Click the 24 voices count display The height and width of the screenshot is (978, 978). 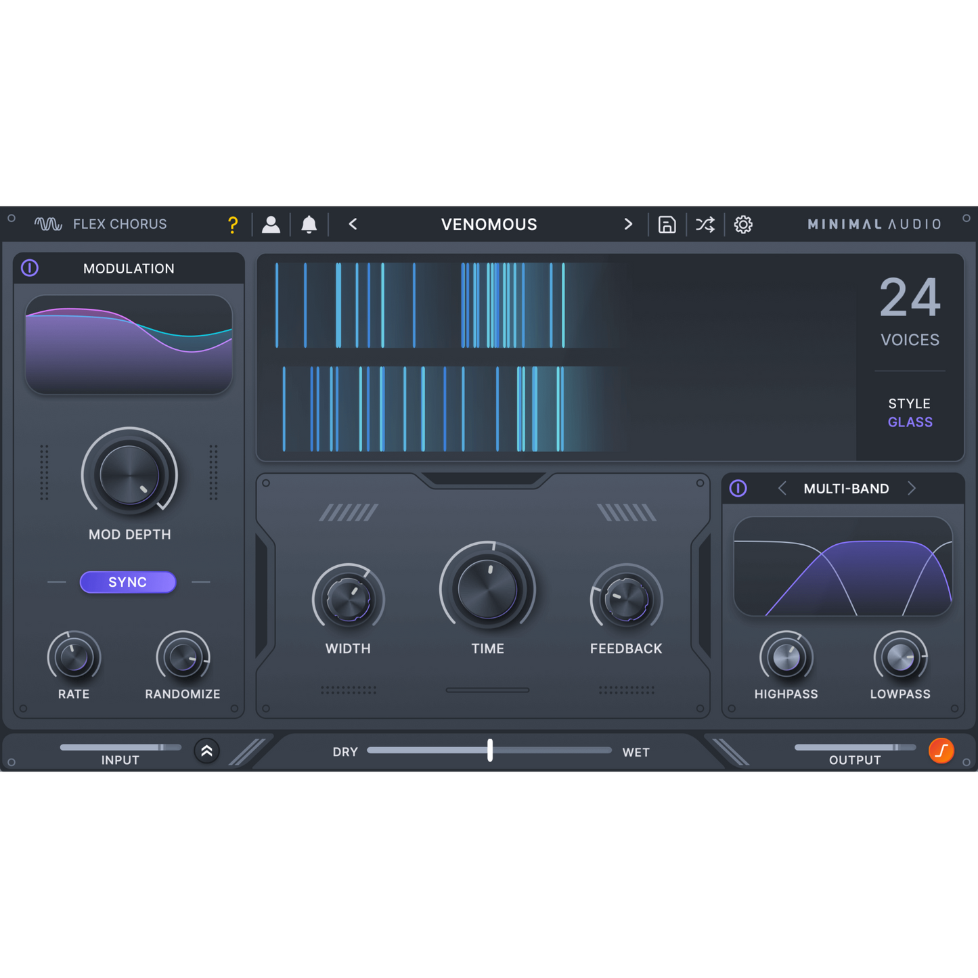(910, 298)
